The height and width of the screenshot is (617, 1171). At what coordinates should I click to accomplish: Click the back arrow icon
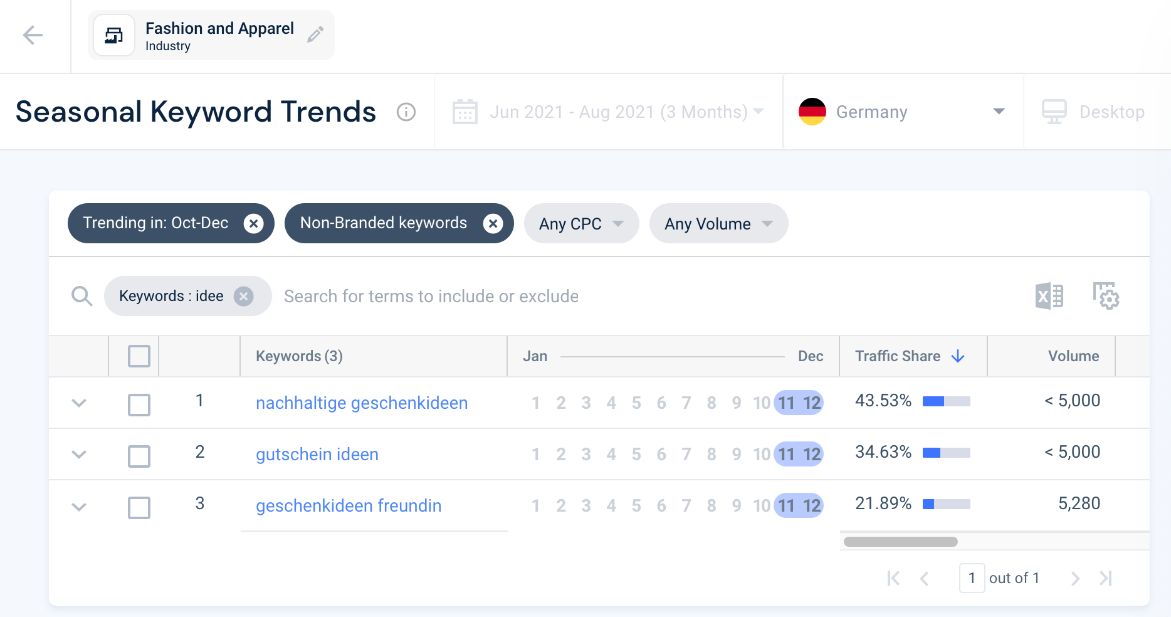(x=33, y=35)
